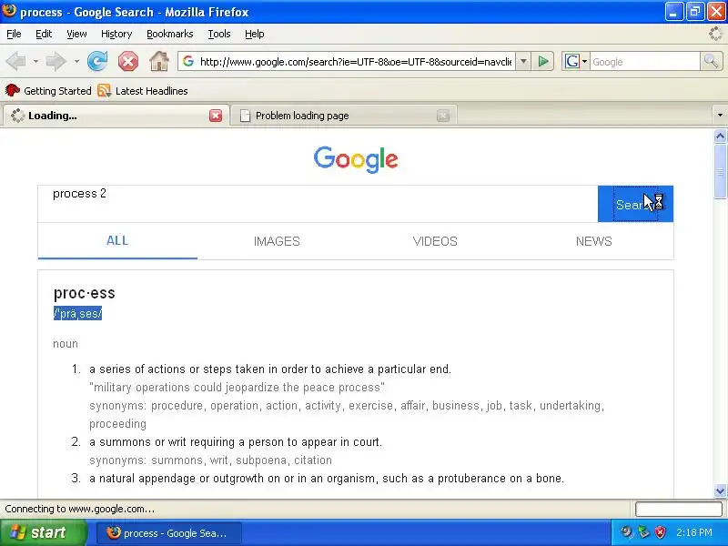Click the green Go arrow button
728x546 pixels.
click(542, 61)
